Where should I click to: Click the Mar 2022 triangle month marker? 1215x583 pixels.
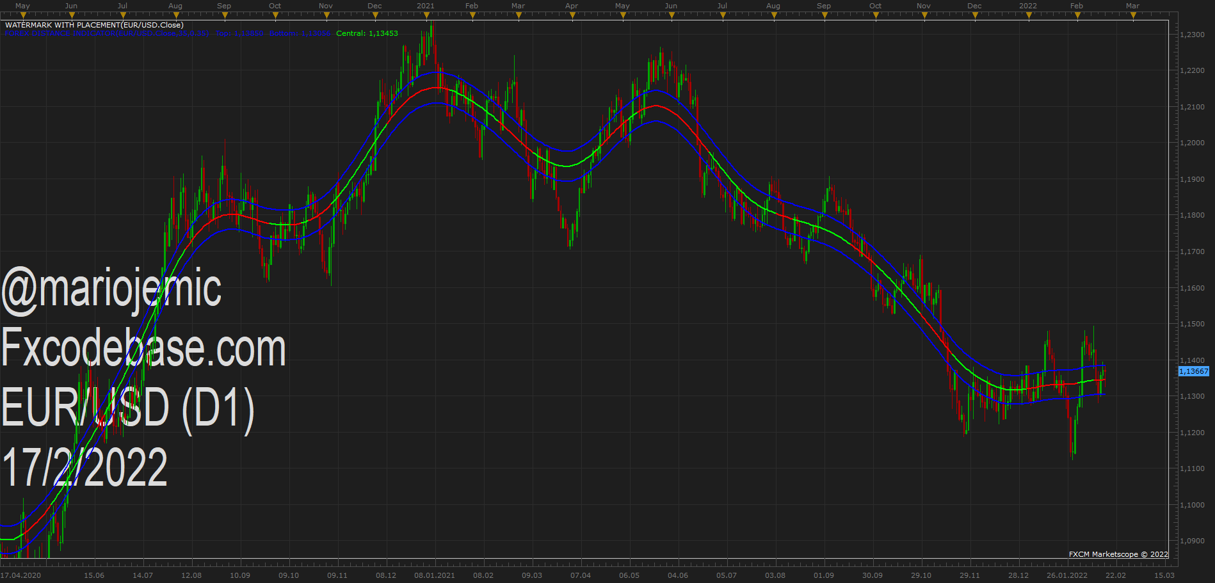[1133, 15]
